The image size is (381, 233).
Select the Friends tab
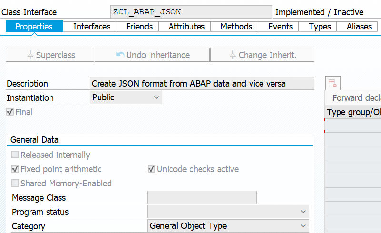[140, 26]
